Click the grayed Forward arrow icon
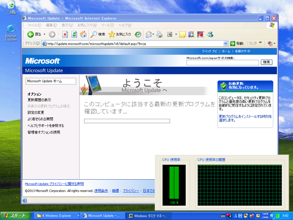This screenshot has height=220, width=293. (52, 34)
